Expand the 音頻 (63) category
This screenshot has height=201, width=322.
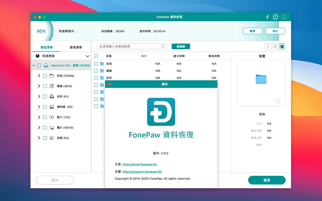(39, 138)
